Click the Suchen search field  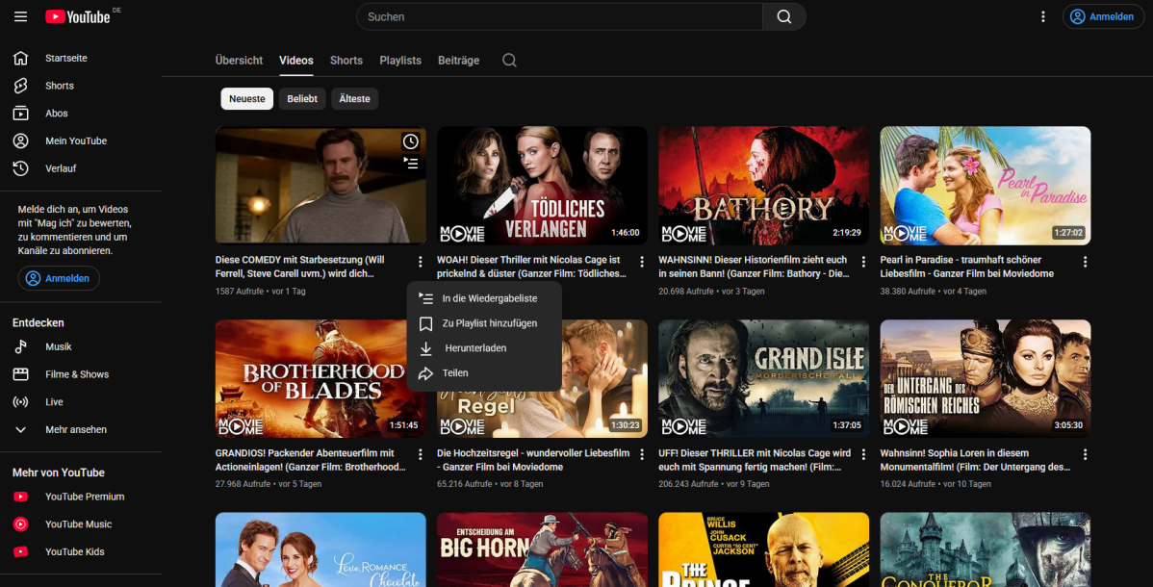pyautogui.click(x=559, y=17)
